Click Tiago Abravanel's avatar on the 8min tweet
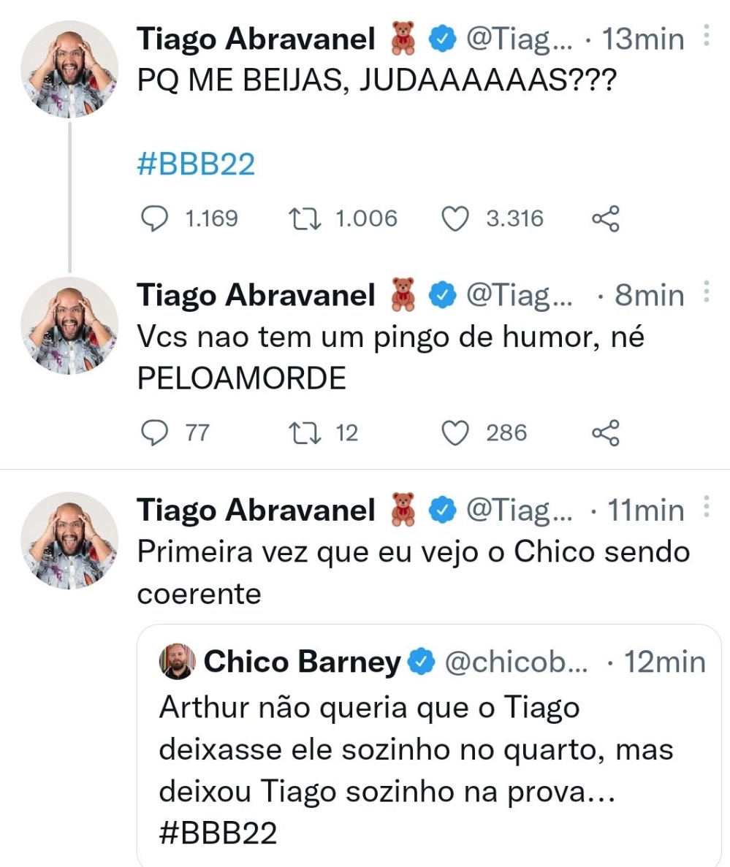 [x=69, y=326]
